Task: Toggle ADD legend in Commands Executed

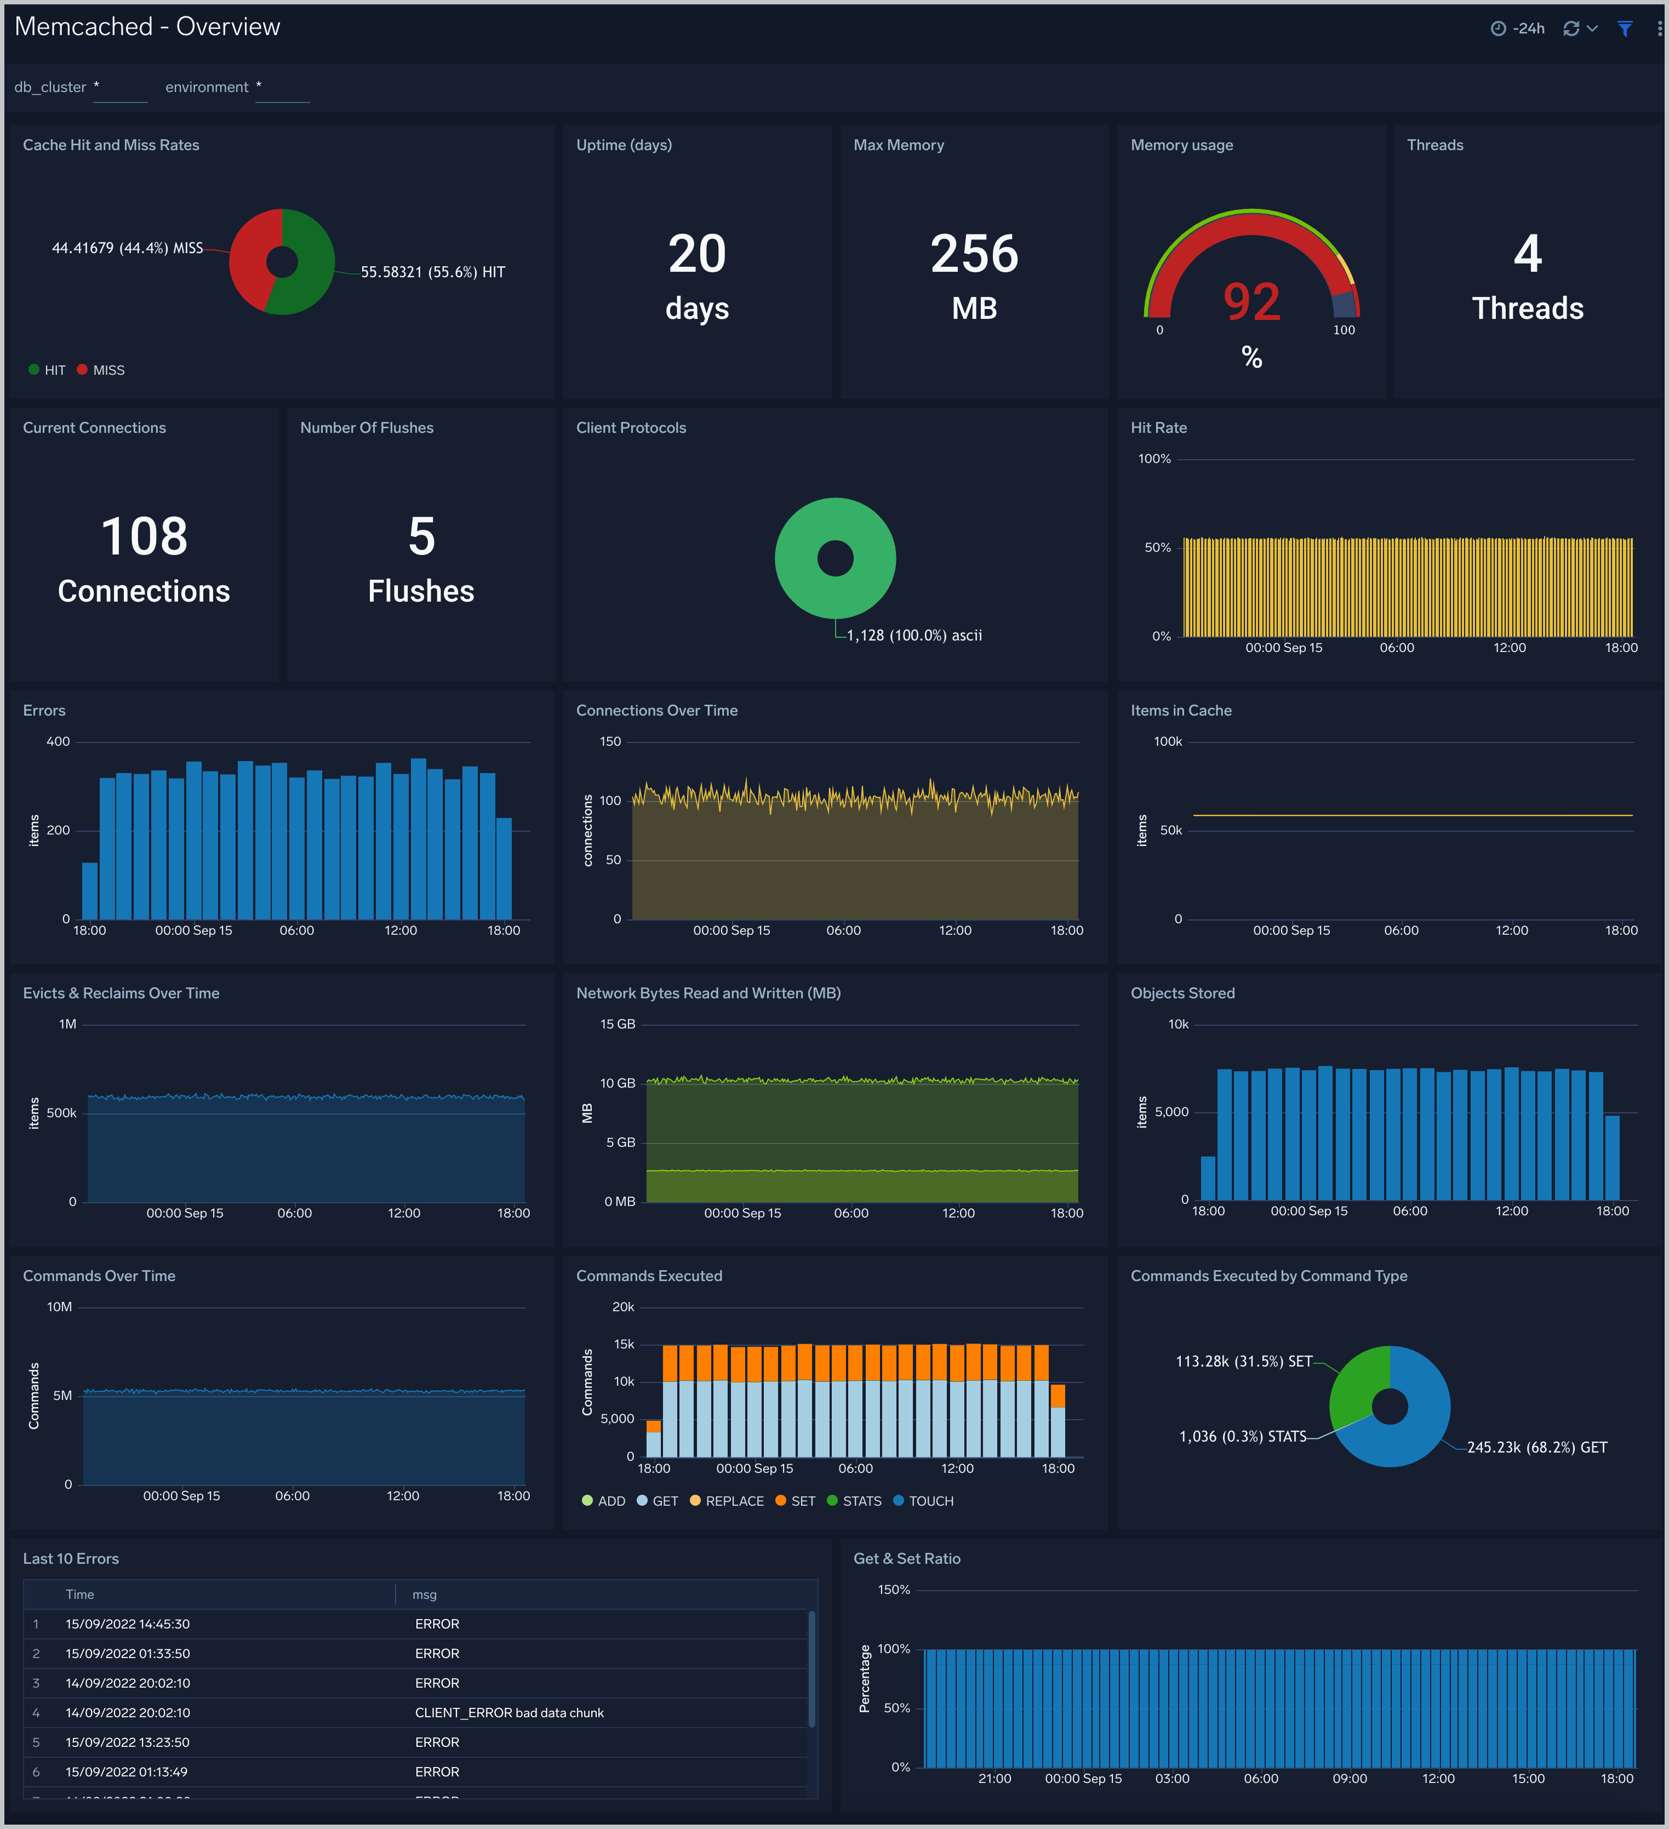Action: [603, 1501]
